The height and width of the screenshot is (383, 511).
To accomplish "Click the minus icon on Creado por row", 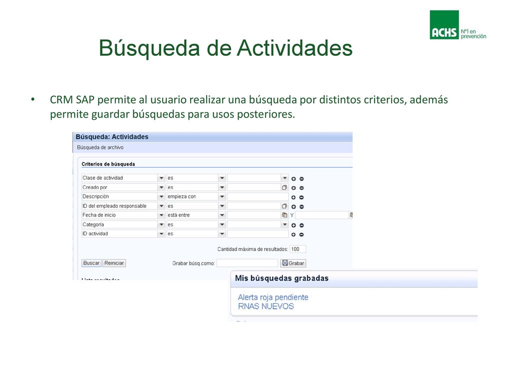I will (x=301, y=188).
